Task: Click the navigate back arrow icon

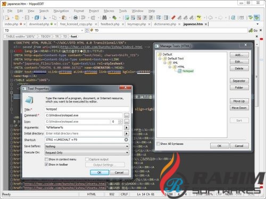Action: [x=211, y=18]
